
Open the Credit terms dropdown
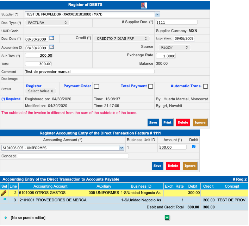(122, 38)
